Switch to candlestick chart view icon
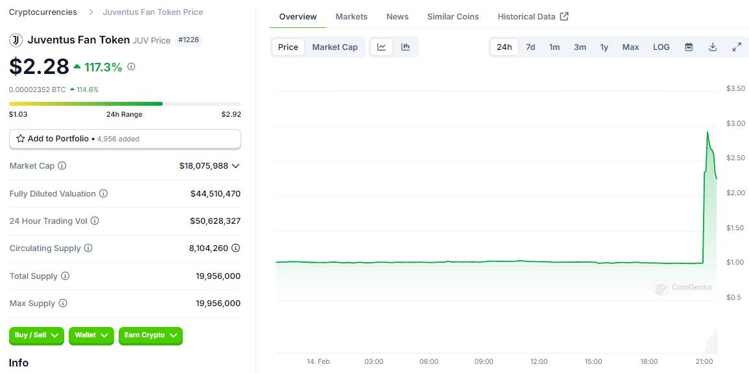 point(405,47)
